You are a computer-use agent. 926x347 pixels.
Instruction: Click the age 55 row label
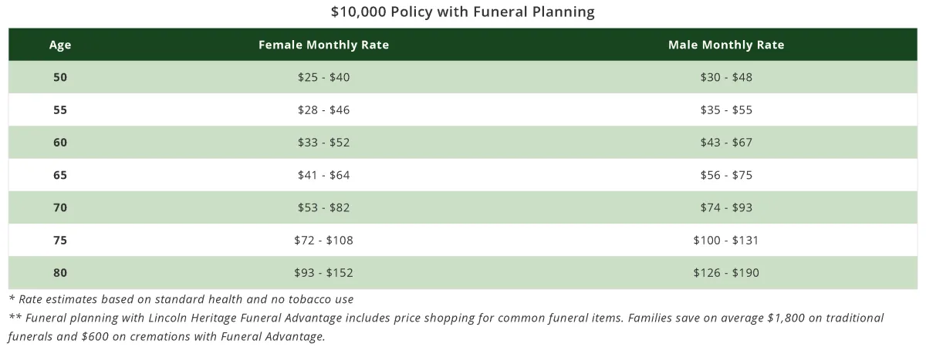point(60,109)
